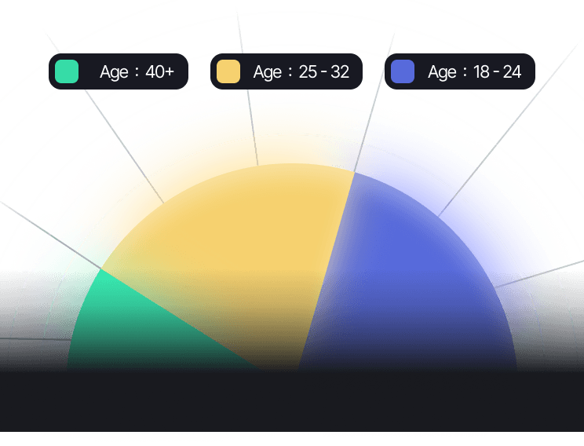
Task: Select the 'Age : 18 - 24' legend label
Action: click(x=474, y=72)
